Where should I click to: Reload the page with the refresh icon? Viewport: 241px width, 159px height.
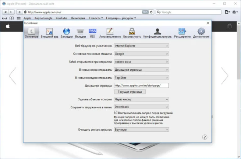point(151,12)
